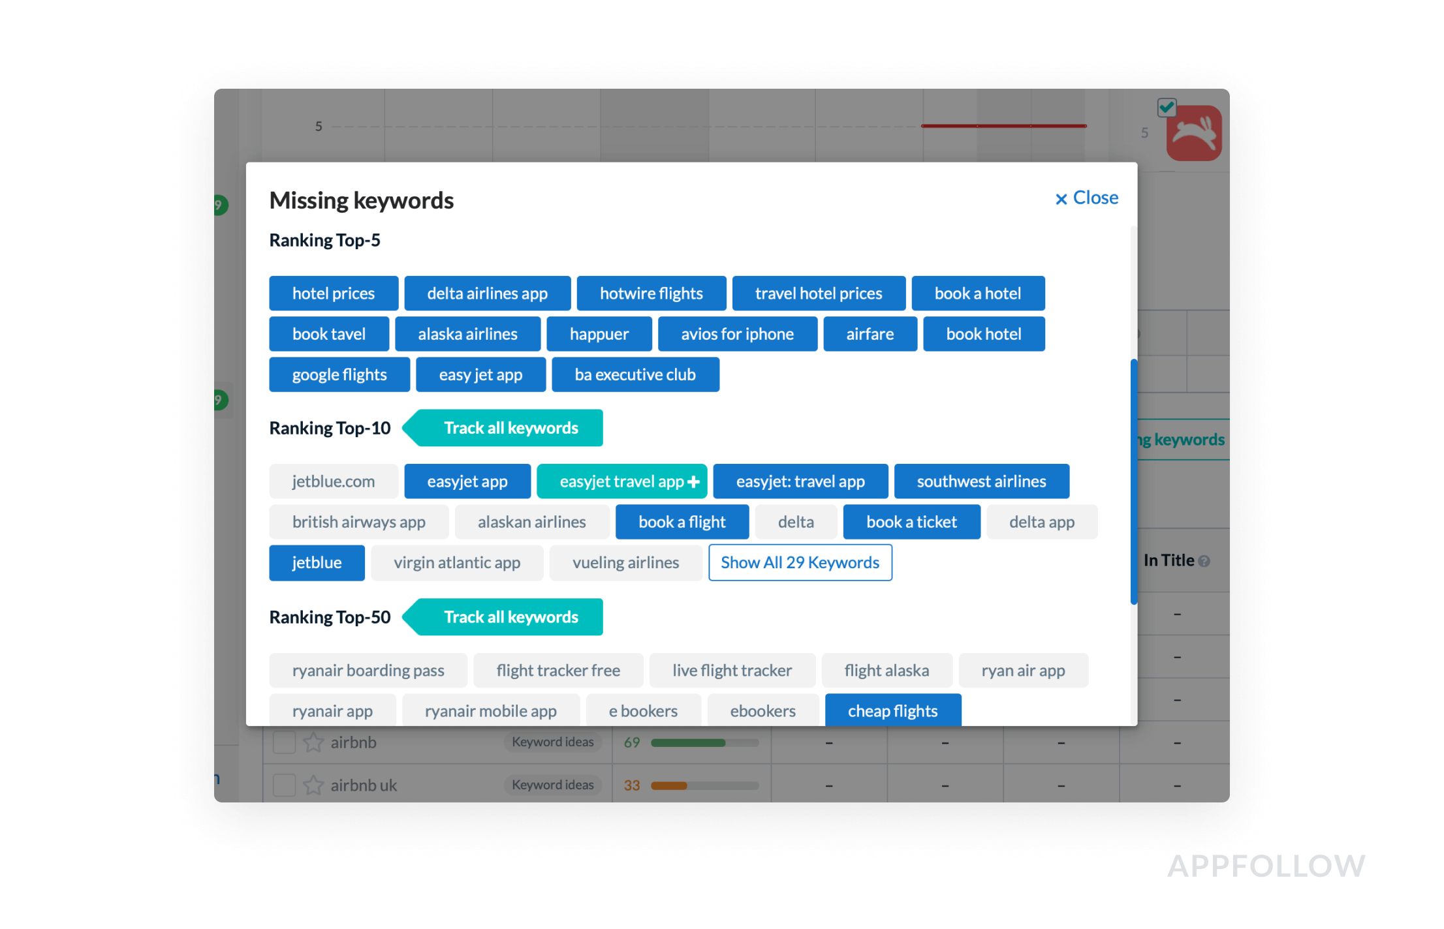Screen dimensions: 1444x929
Task: Tick the airbnb row checkbox
Action: [284, 742]
